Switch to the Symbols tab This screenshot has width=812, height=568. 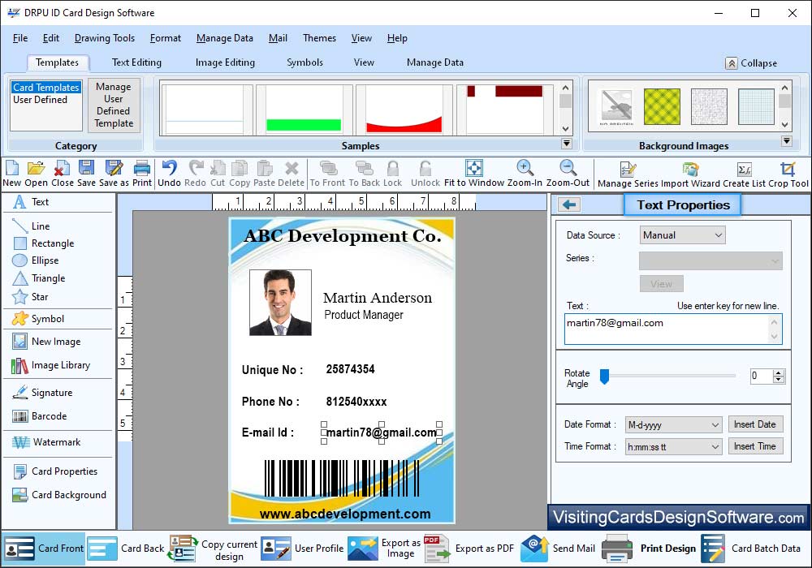coord(305,62)
